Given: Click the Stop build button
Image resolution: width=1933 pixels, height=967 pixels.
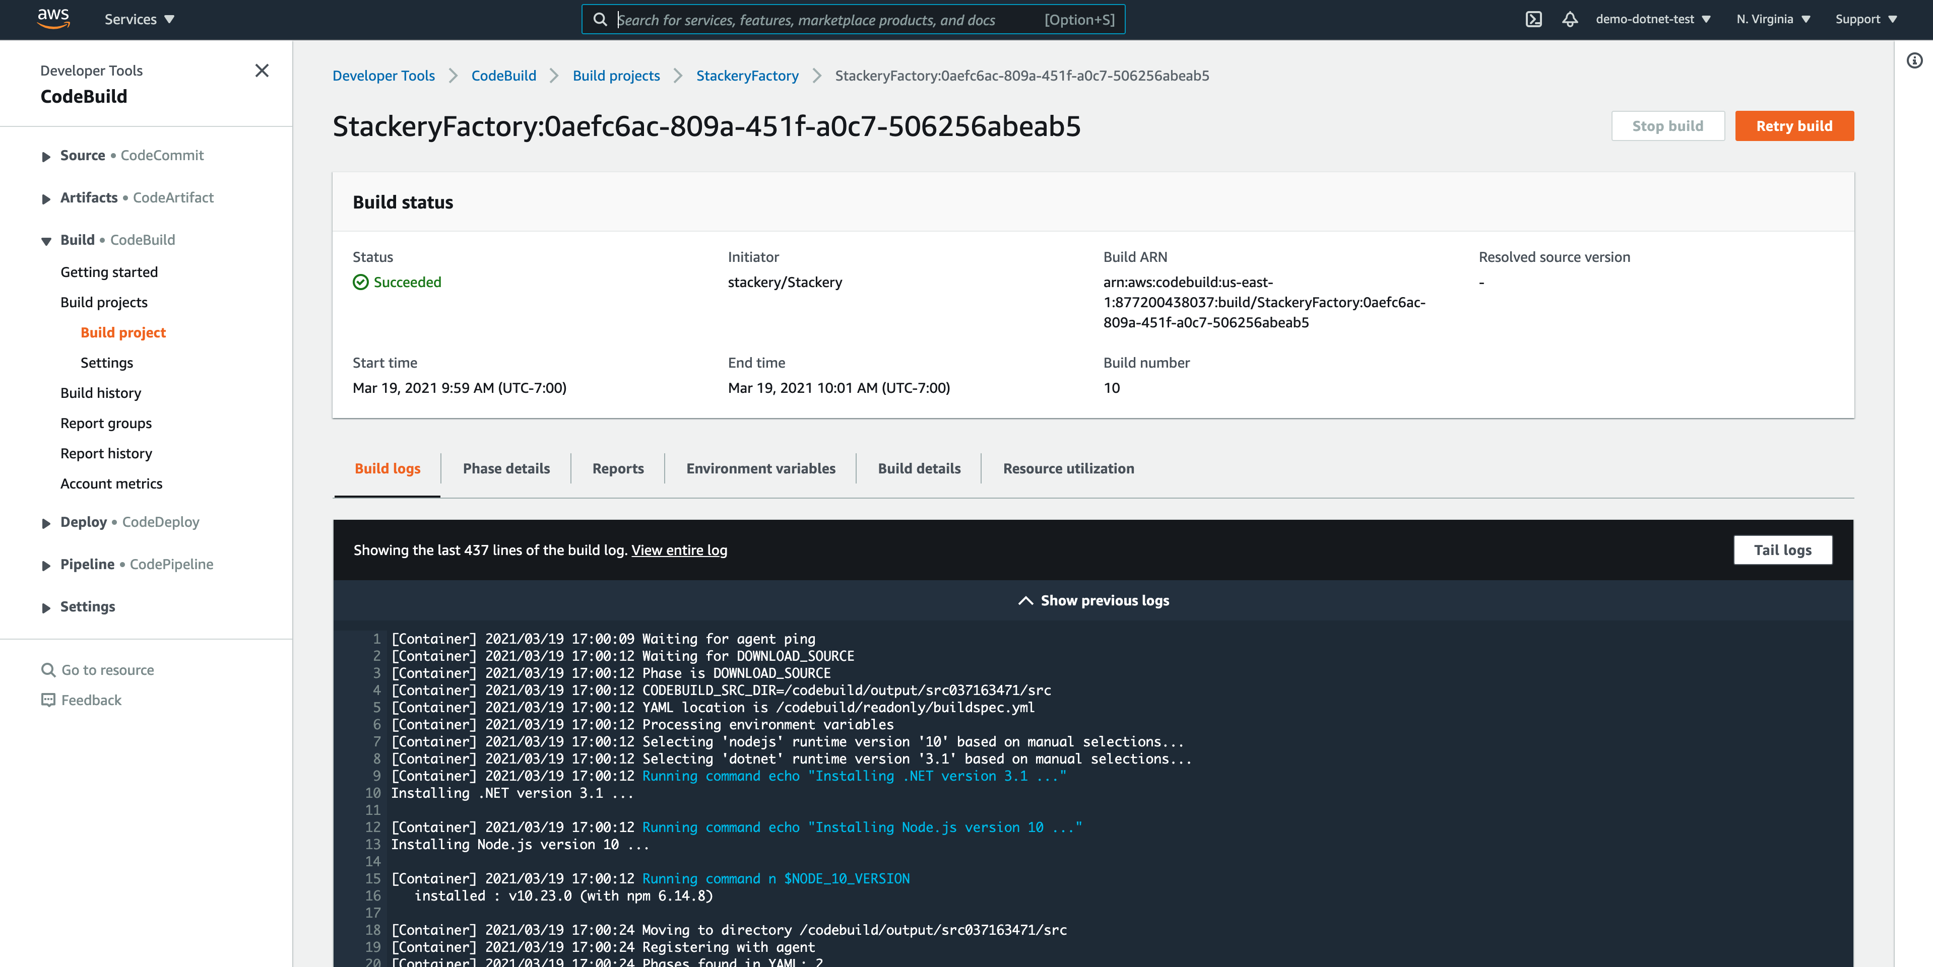Looking at the screenshot, I should pyautogui.click(x=1667, y=126).
